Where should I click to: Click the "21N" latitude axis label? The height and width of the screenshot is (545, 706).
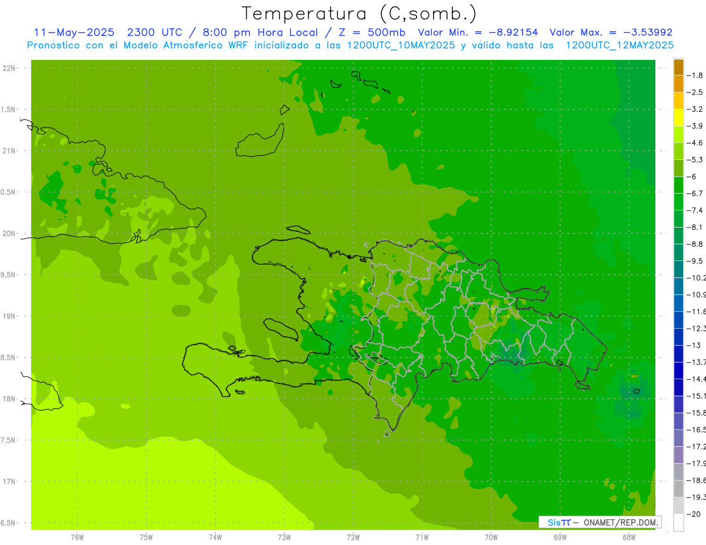pos(8,151)
